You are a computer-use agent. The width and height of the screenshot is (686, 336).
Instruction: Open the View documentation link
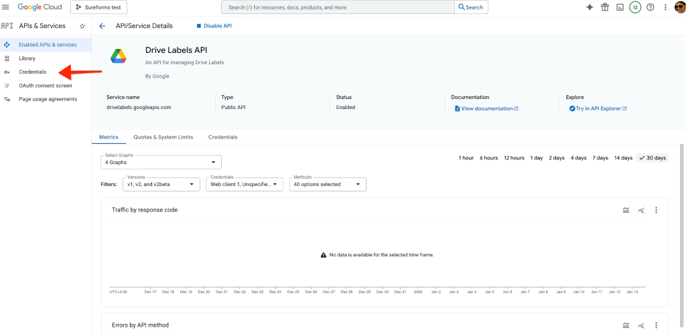486,109
